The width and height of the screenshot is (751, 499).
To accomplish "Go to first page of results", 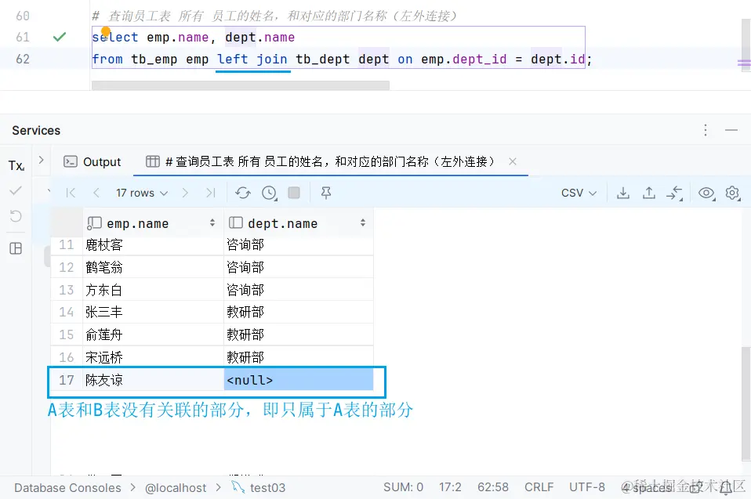I will tap(71, 193).
